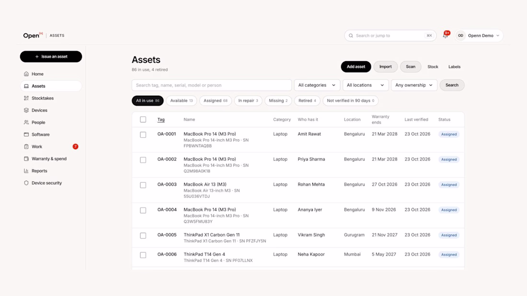
Task: Click the asset search text field
Action: [212, 85]
